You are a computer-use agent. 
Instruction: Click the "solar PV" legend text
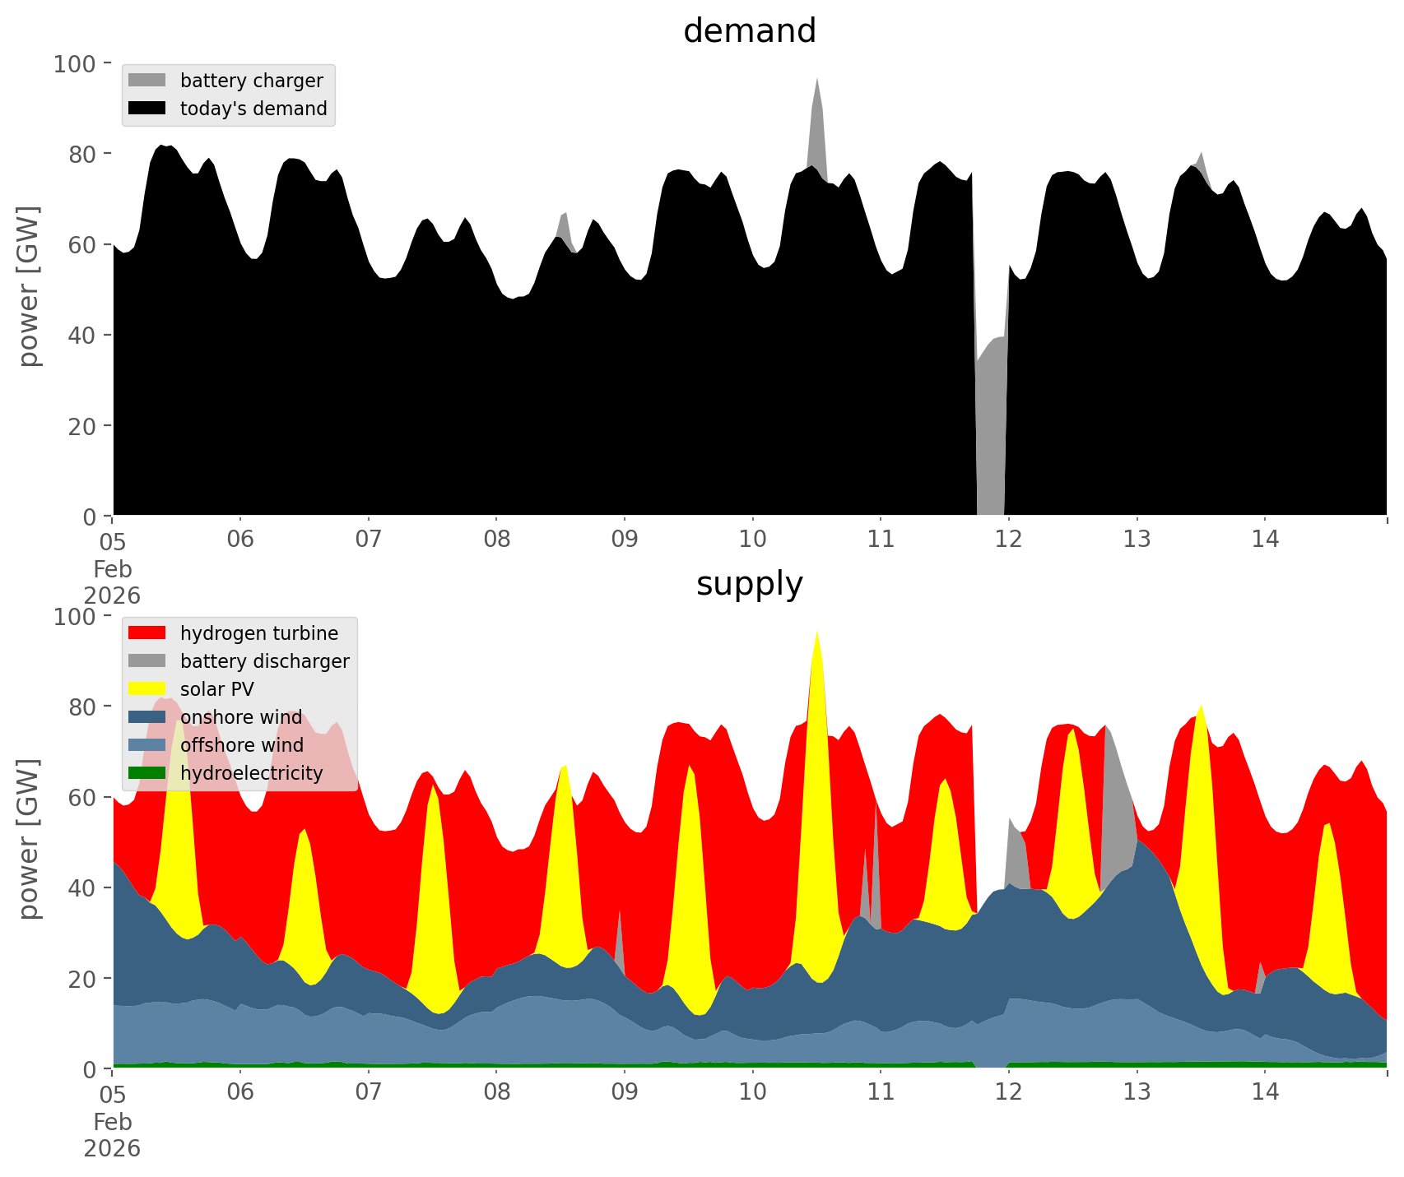click(217, 689)
